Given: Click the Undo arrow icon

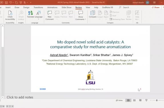Looking at the screenshot, I should click(11, 3).
